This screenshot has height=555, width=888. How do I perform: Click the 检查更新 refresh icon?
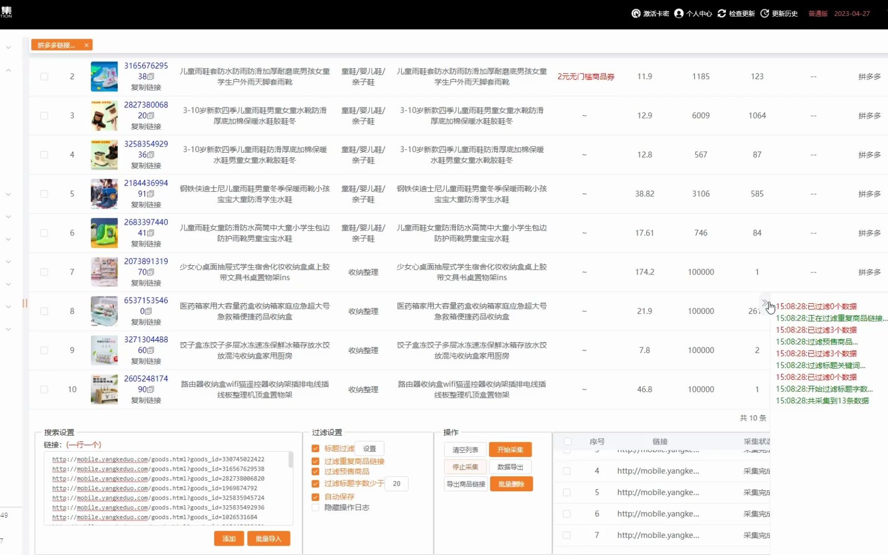721,13
